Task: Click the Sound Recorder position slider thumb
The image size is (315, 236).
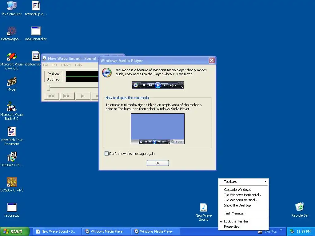Action: (48, 88)
